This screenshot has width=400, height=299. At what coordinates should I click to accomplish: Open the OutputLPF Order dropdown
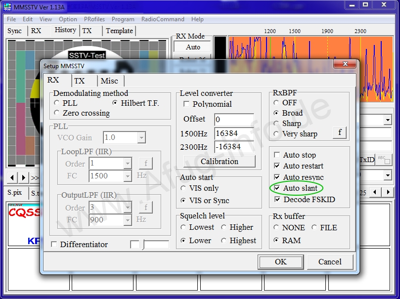(x=128, y=208)
